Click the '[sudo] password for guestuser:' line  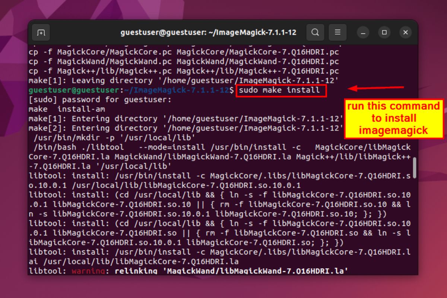[101, 100]
